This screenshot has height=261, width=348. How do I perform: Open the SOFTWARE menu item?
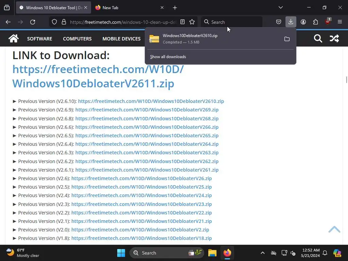pyautogui.click(x=39, y=39)
